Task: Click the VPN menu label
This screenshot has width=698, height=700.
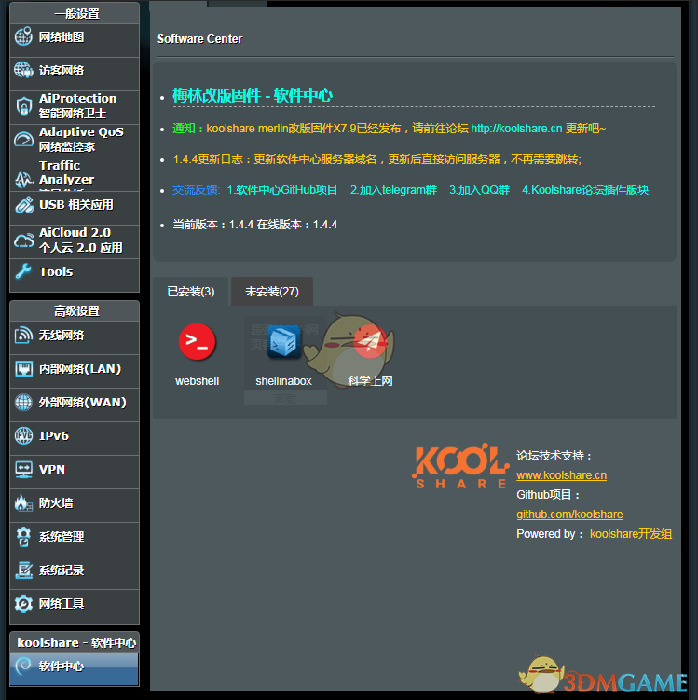Action: (52, 470)
